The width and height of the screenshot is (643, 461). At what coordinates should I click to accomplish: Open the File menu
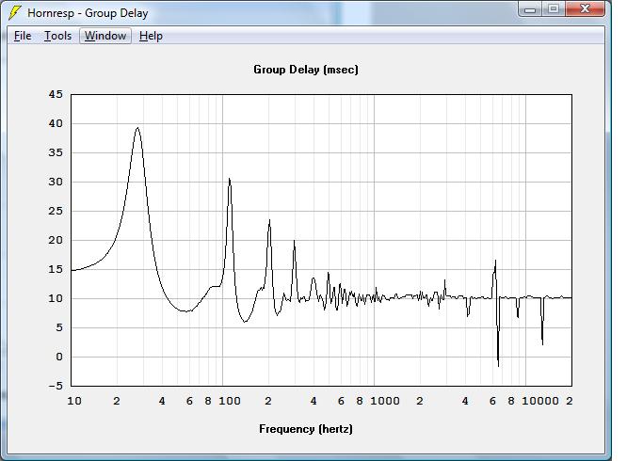[x=23, y=36]
